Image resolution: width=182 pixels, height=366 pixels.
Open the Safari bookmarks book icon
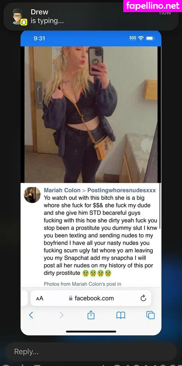click(121, 315)
